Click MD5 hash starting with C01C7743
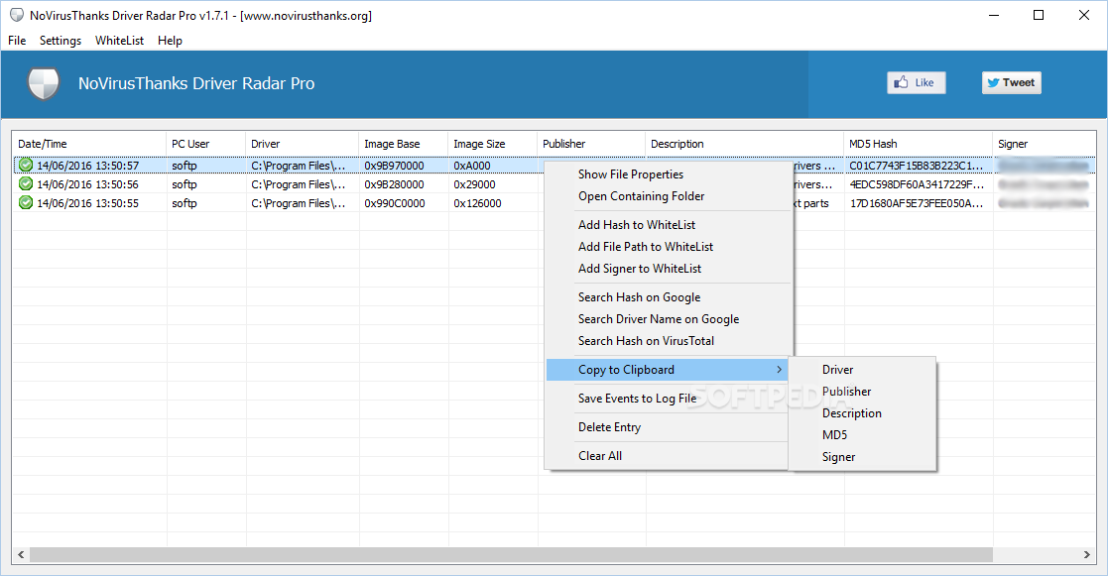 click(916, 166)
